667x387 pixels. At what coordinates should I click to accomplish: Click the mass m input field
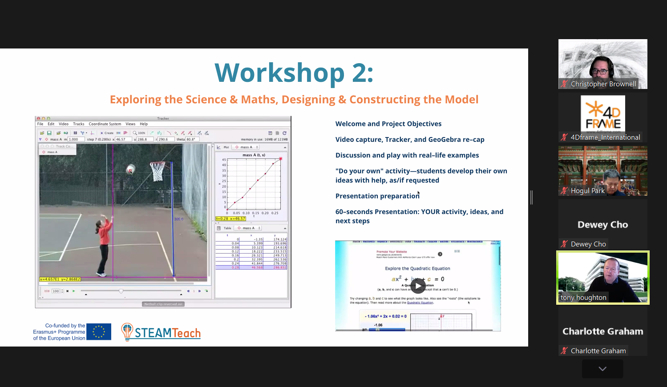pyautogui.click(x=76, y=139)
